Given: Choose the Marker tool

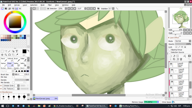Looking at the screenshot, I should 4,64.
